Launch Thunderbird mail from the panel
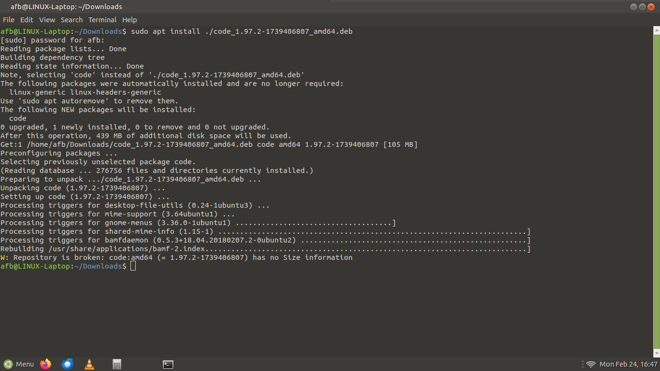660x371 pixels. click(x=68, y=364)
